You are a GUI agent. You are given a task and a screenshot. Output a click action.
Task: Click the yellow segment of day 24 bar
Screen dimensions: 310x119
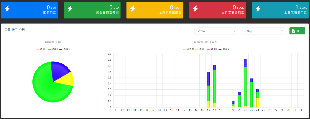pyautogui.click(x=258, y=102)
